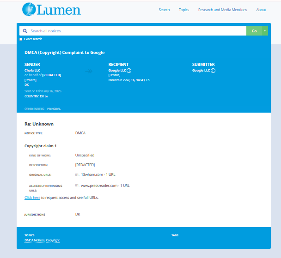Expand the dropdown arrow beside Go
Viewport: 281px width, 258px height.
[x=265, y=31]
